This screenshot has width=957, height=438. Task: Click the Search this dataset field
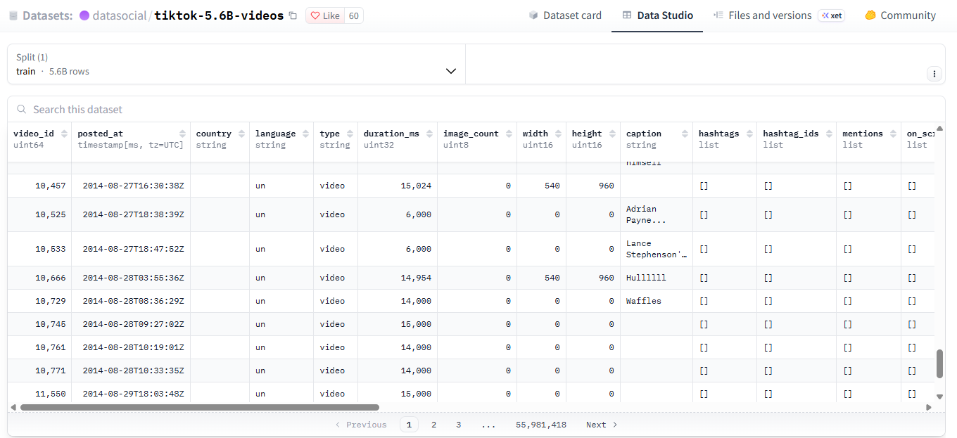pos(476,109)
